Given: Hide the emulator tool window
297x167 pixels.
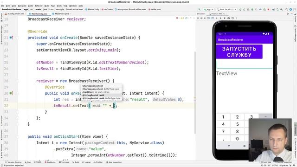Looking at the screenshot, I should [292, 14].
